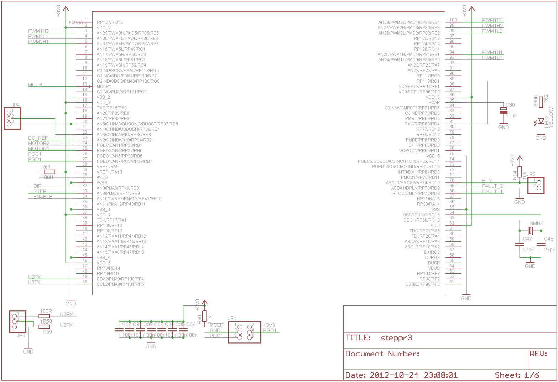Click the title text steppr3
The image size is (558, 382).
[x=396, y=337]
